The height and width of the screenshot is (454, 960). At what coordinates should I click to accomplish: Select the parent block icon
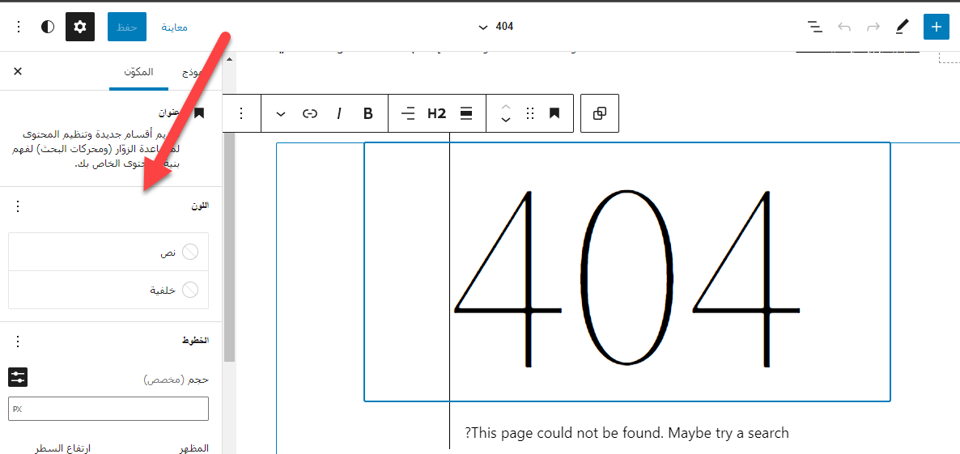click(600, 113)
